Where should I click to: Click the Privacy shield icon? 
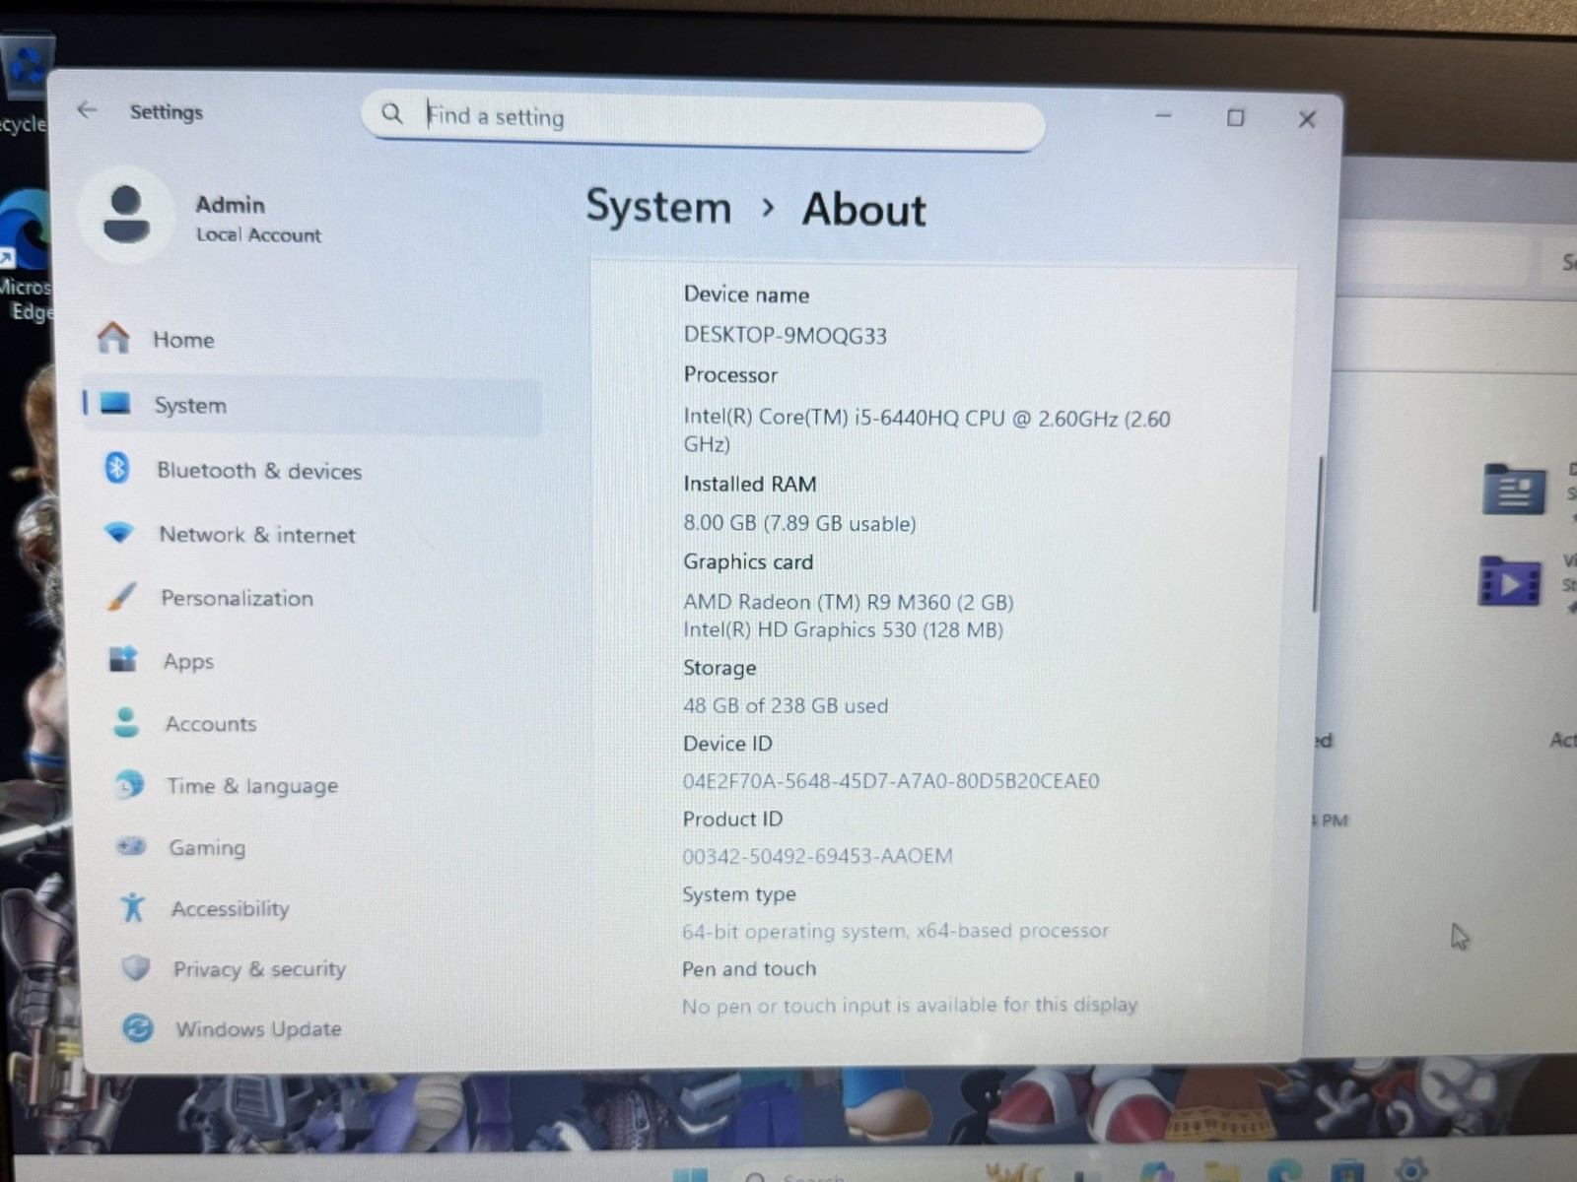136,968
